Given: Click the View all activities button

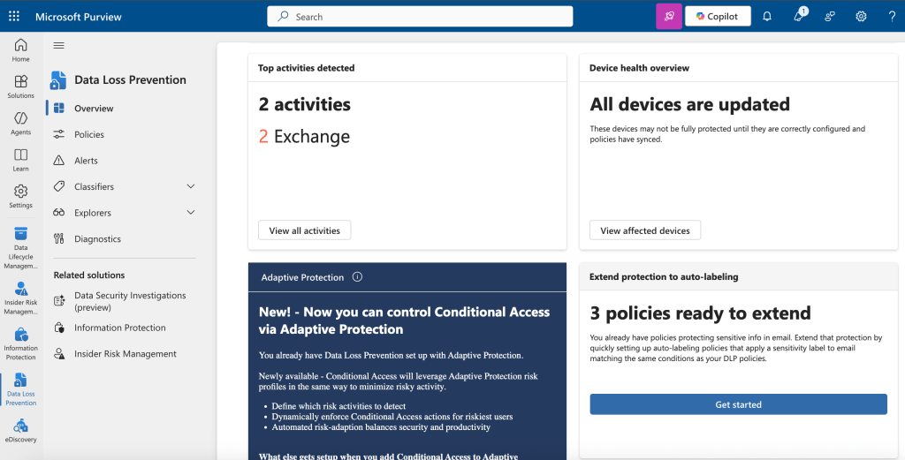Looking at the screenshot, I should coord(304,230).
